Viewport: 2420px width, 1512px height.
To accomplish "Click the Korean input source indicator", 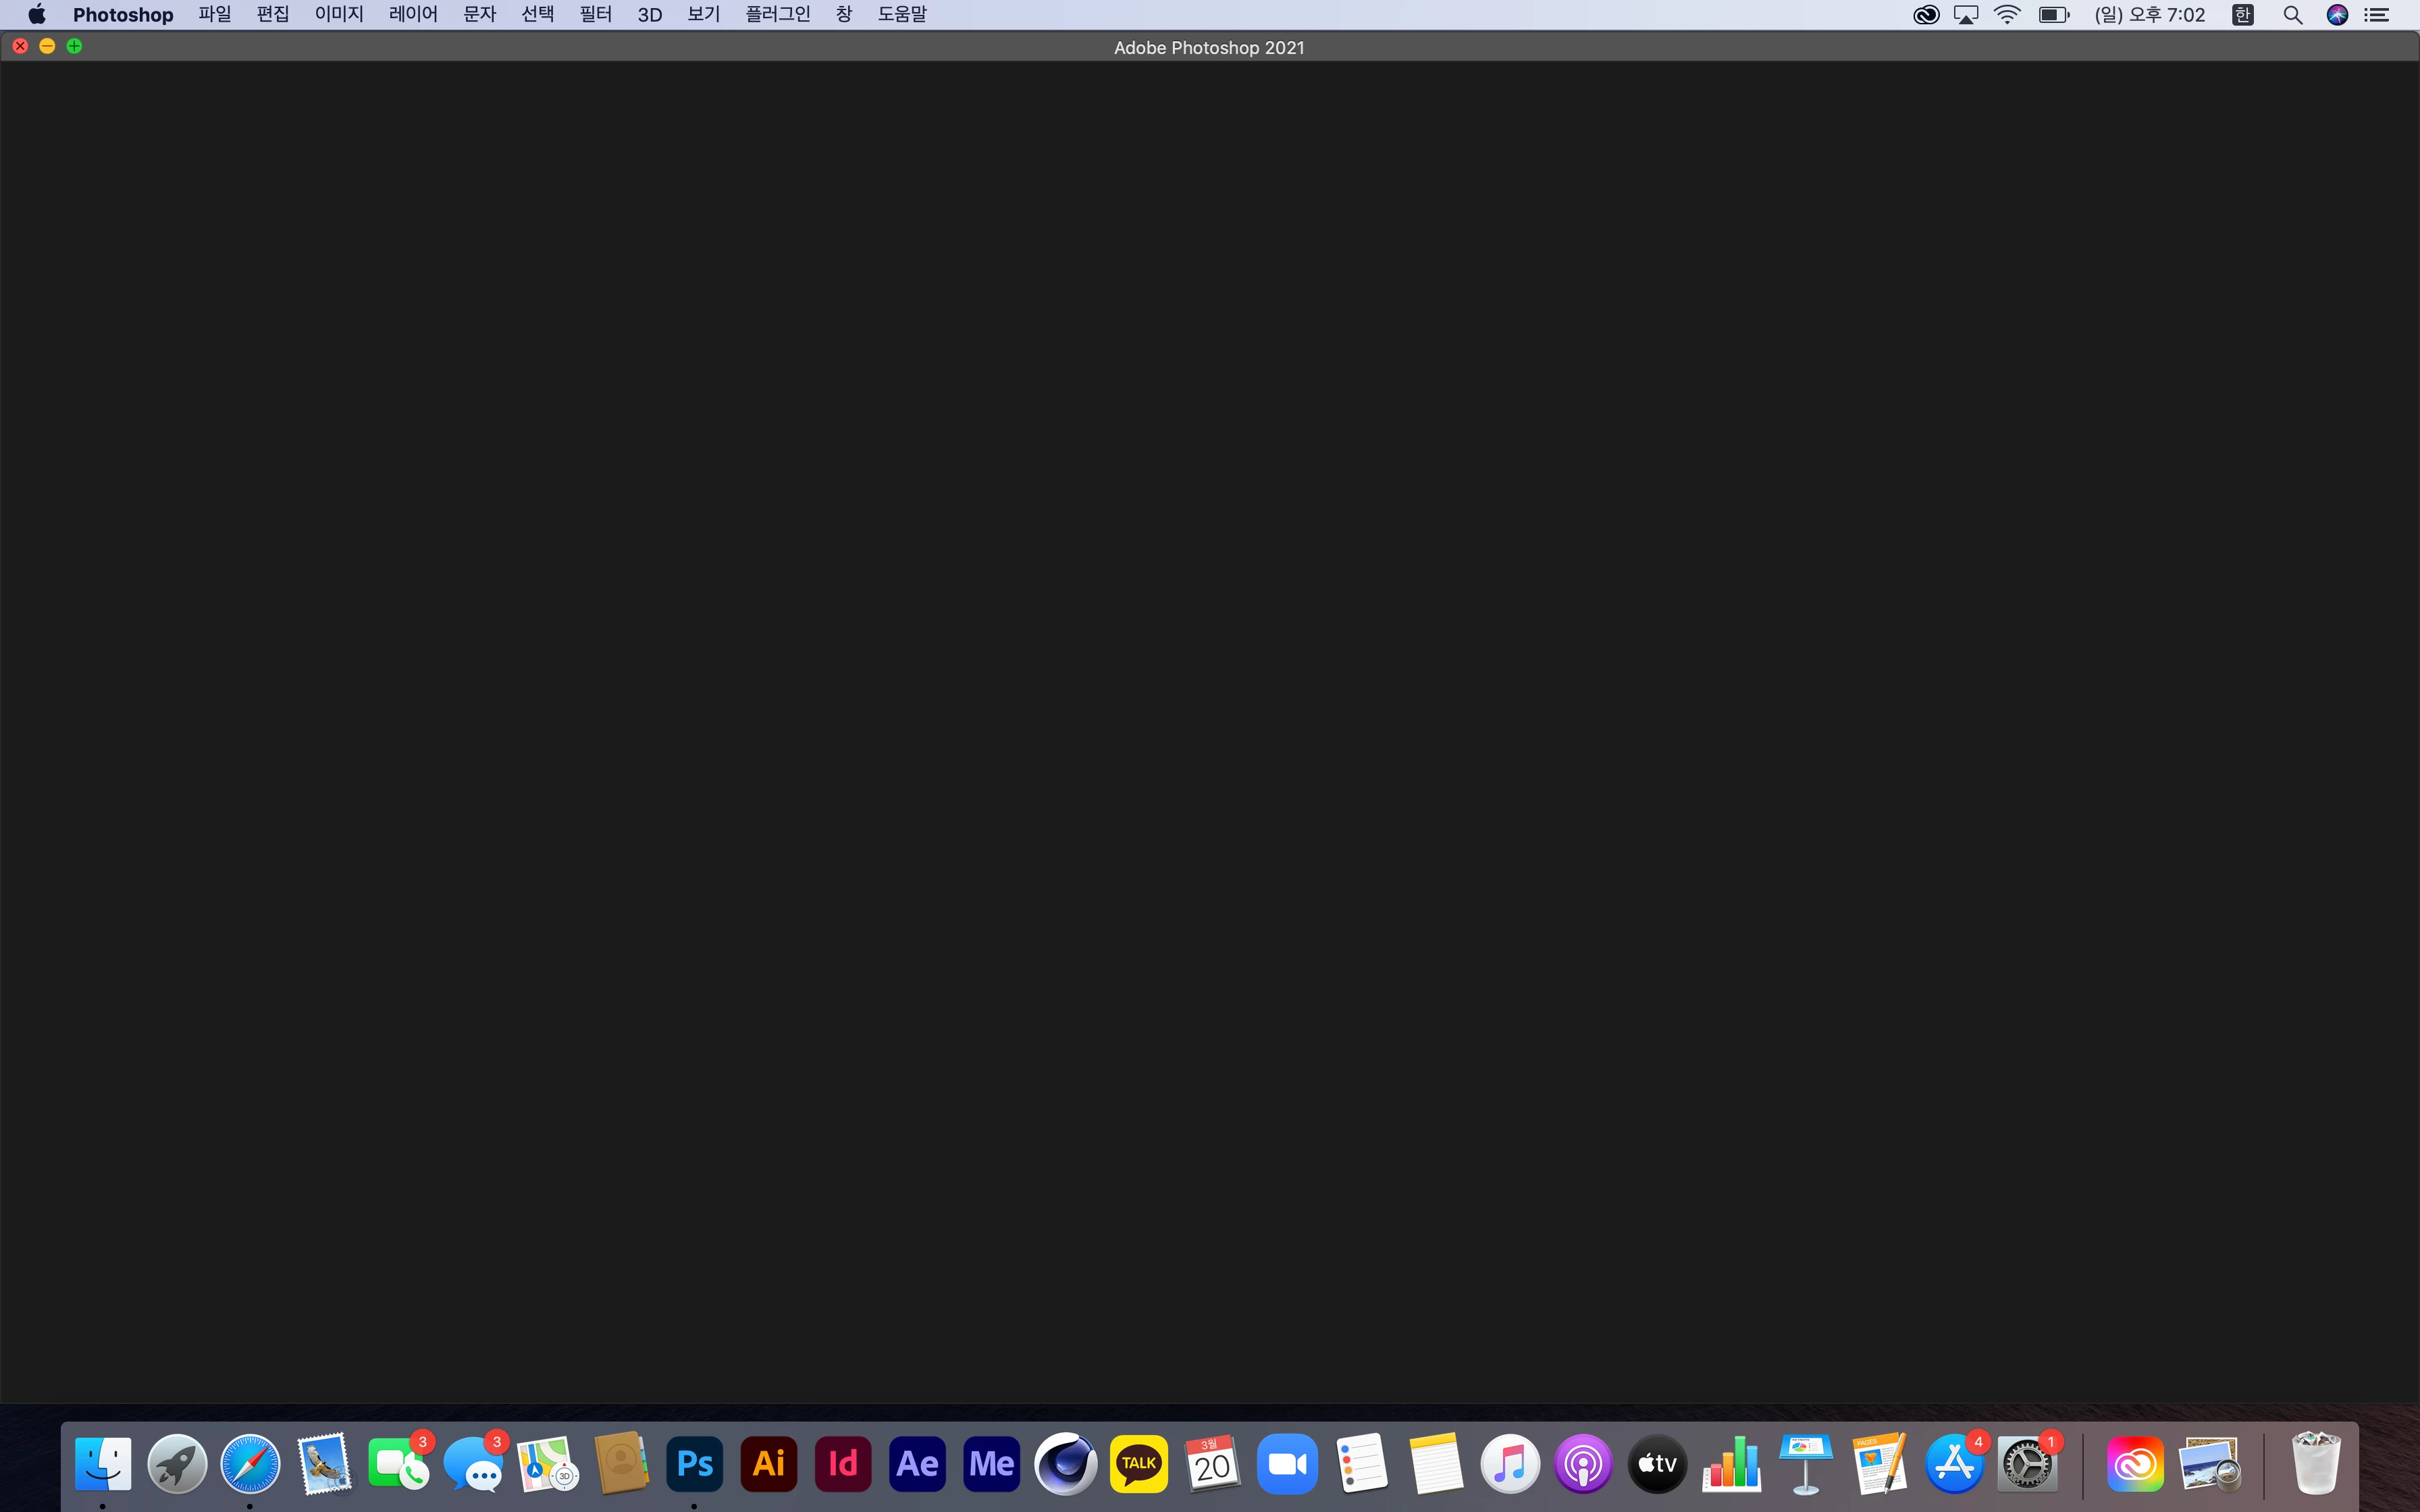I will [x=2243, y=15].
